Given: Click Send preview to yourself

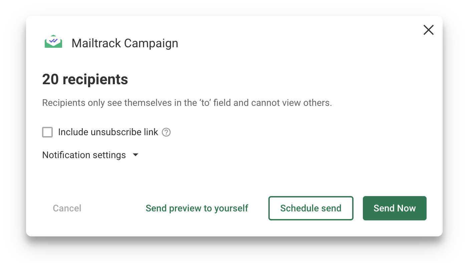Looking at the screenshot, I should coord(197,208).
